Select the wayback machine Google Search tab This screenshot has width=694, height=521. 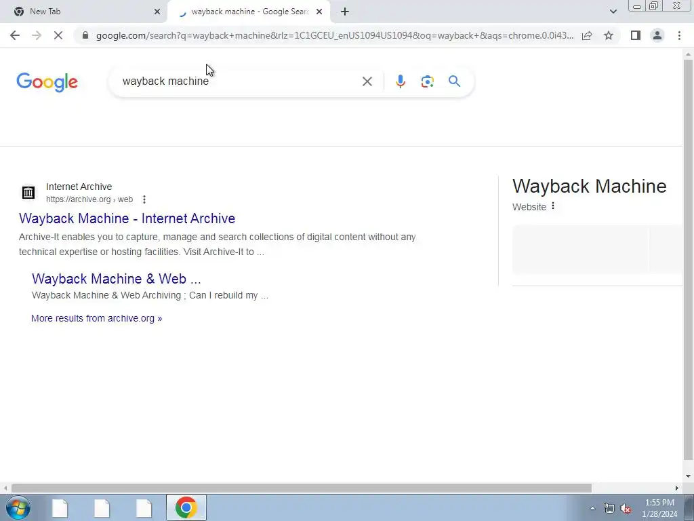249,12
